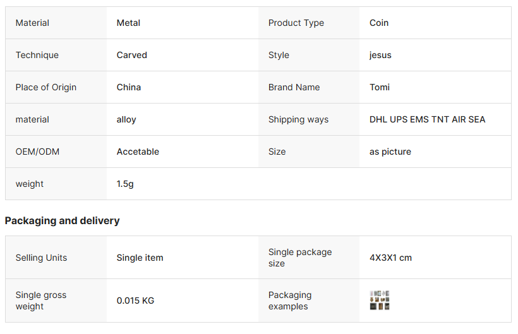Click the packaging examples thumbnail image
The width and height of the screenshot is (518, 334).
point(380,301)
